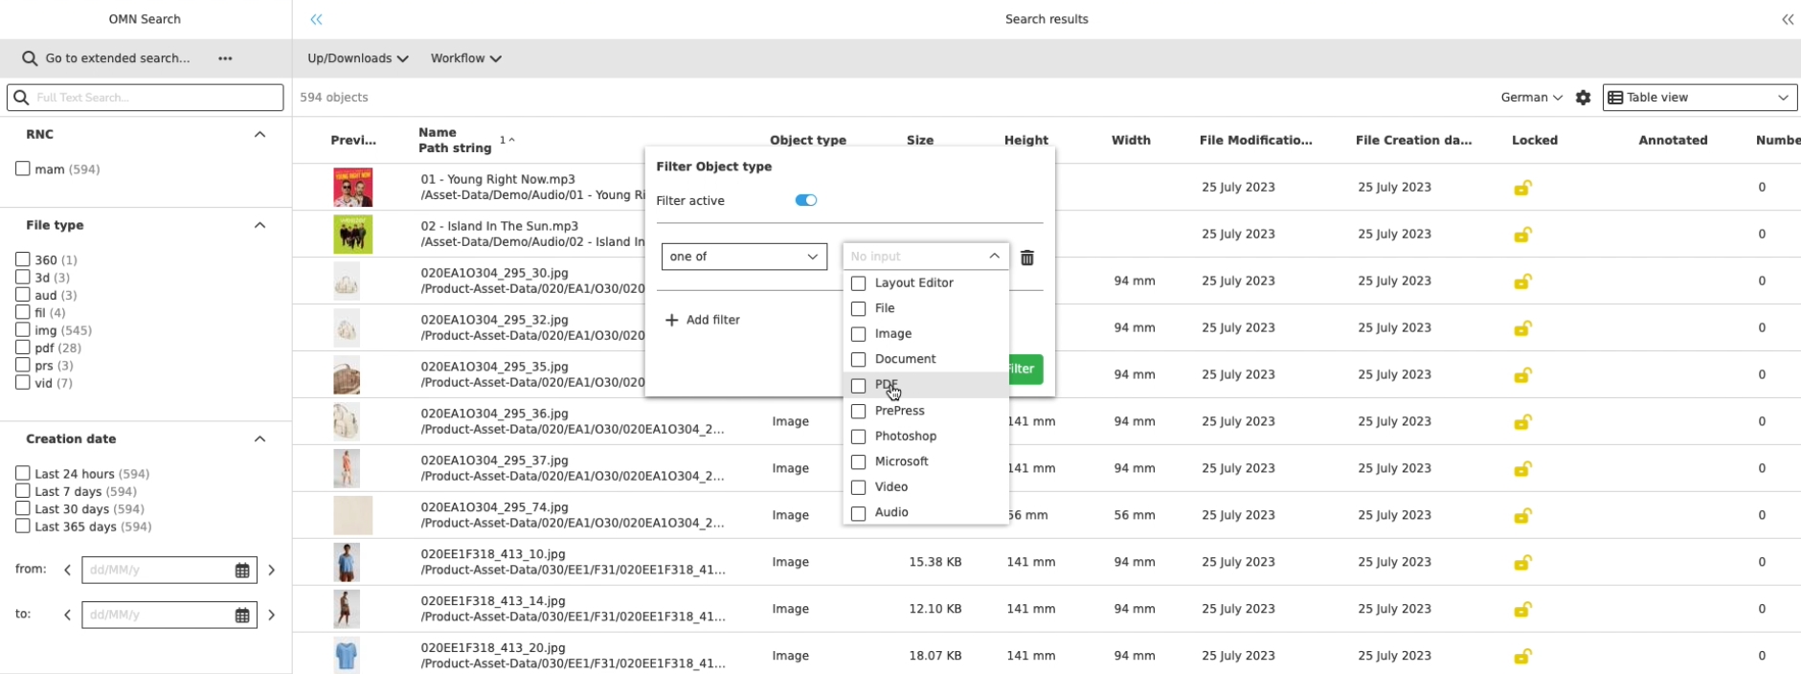Click the Full Text Search field
This screenshot has height=674, width=1801.
tap(153, 98)
